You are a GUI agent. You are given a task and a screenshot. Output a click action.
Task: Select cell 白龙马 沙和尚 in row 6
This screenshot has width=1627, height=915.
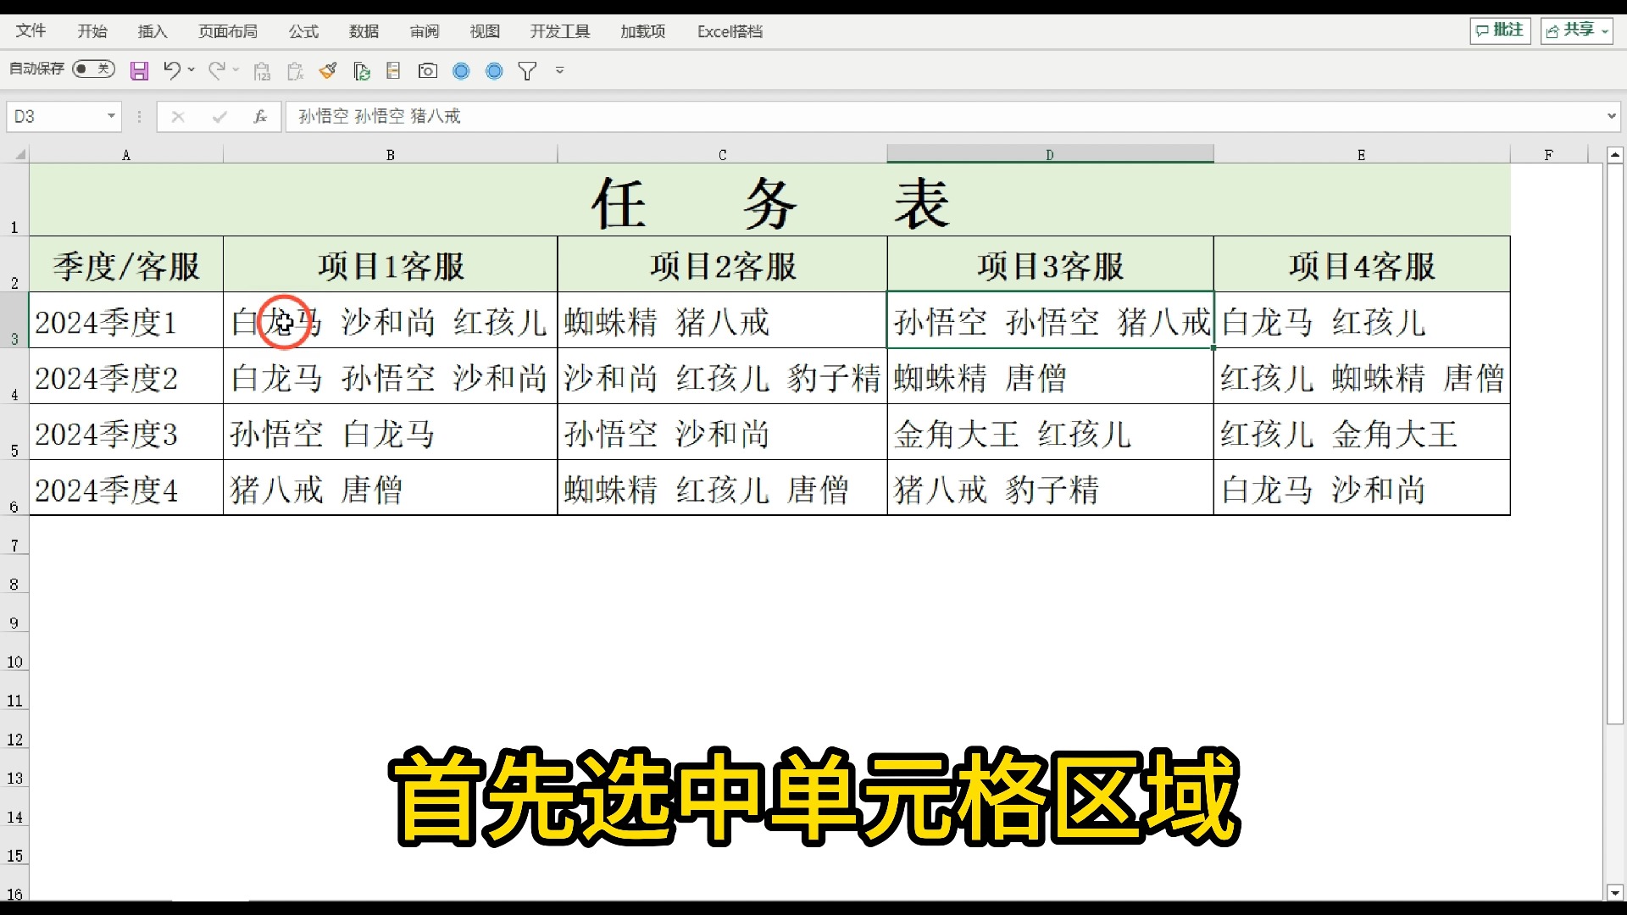click(x=1362, y=489)
